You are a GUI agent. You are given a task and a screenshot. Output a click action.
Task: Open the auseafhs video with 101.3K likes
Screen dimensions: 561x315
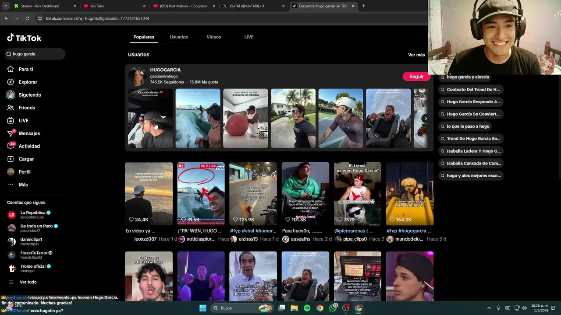pos(305,194)
